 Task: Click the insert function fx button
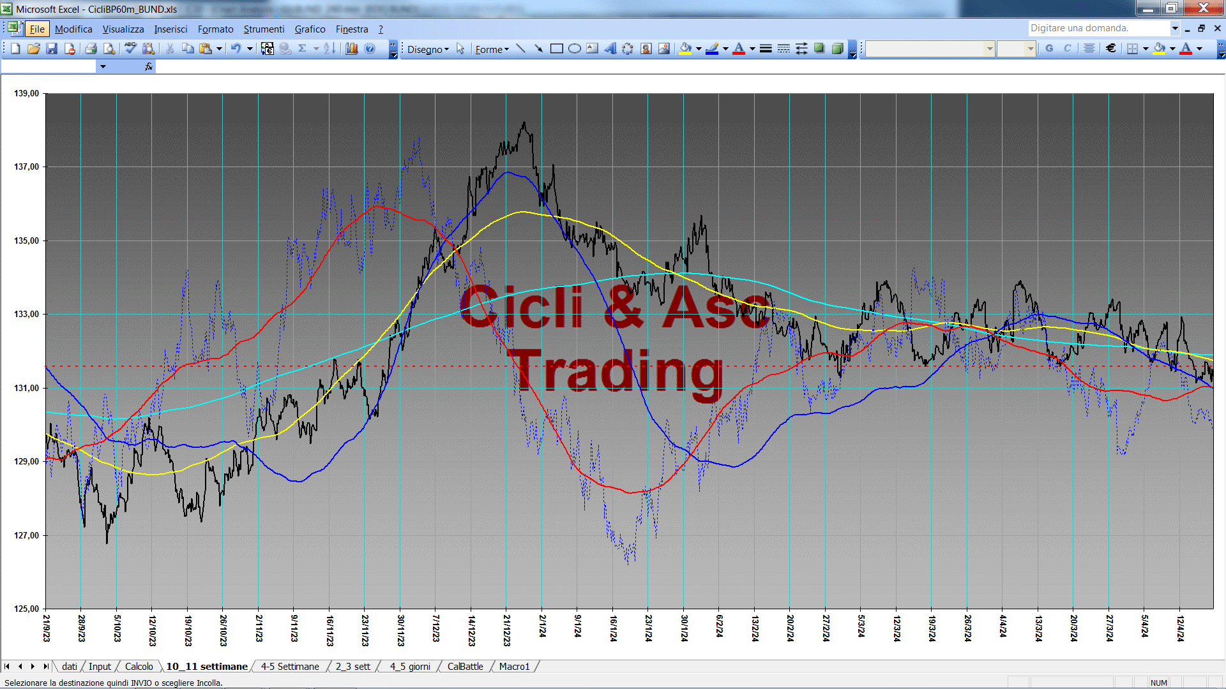click(x=149, y=66)
